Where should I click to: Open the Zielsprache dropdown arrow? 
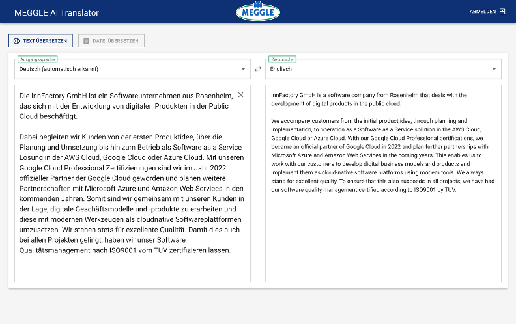(x=494, y=69)
